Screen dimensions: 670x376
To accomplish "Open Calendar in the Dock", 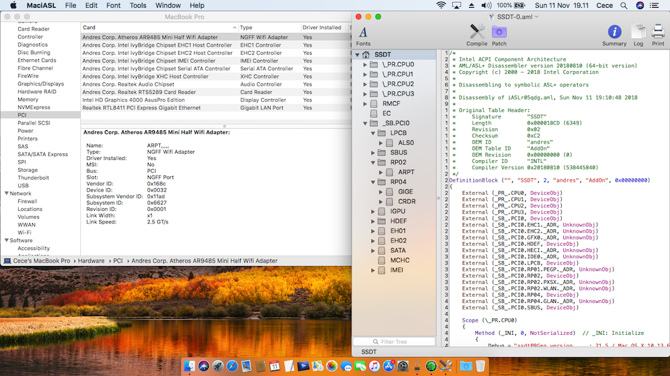I will click(x=275, y=366).
